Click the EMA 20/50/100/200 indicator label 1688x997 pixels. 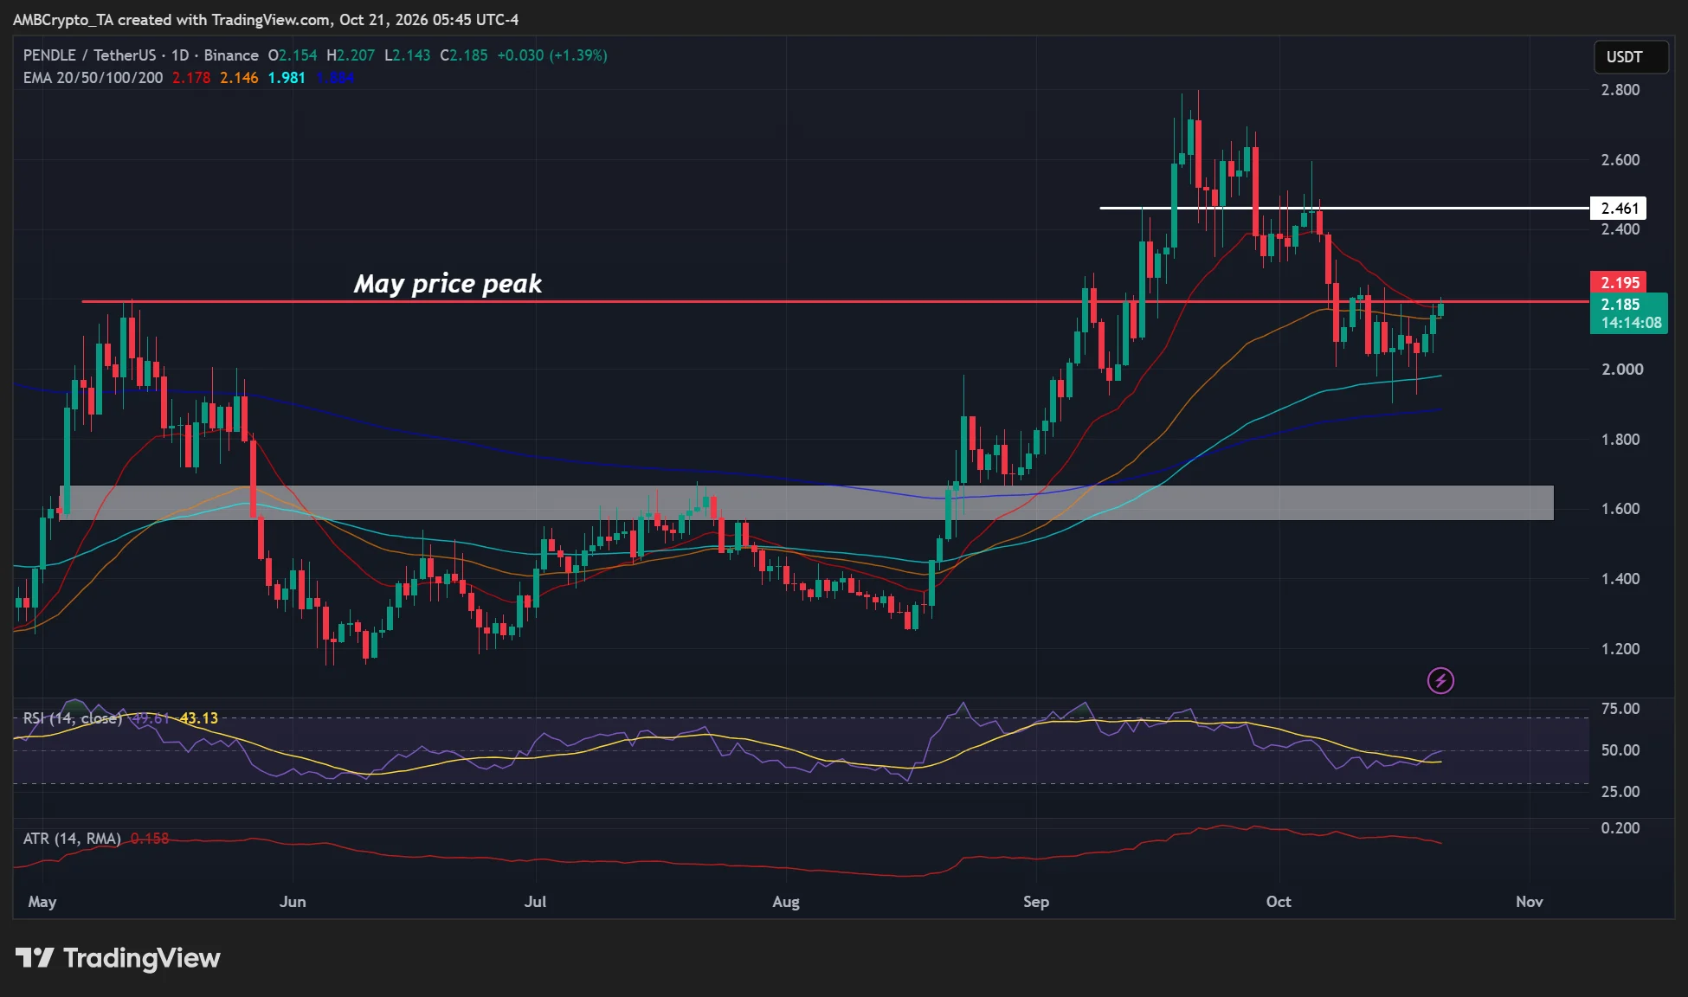click(x=93, y=78)
